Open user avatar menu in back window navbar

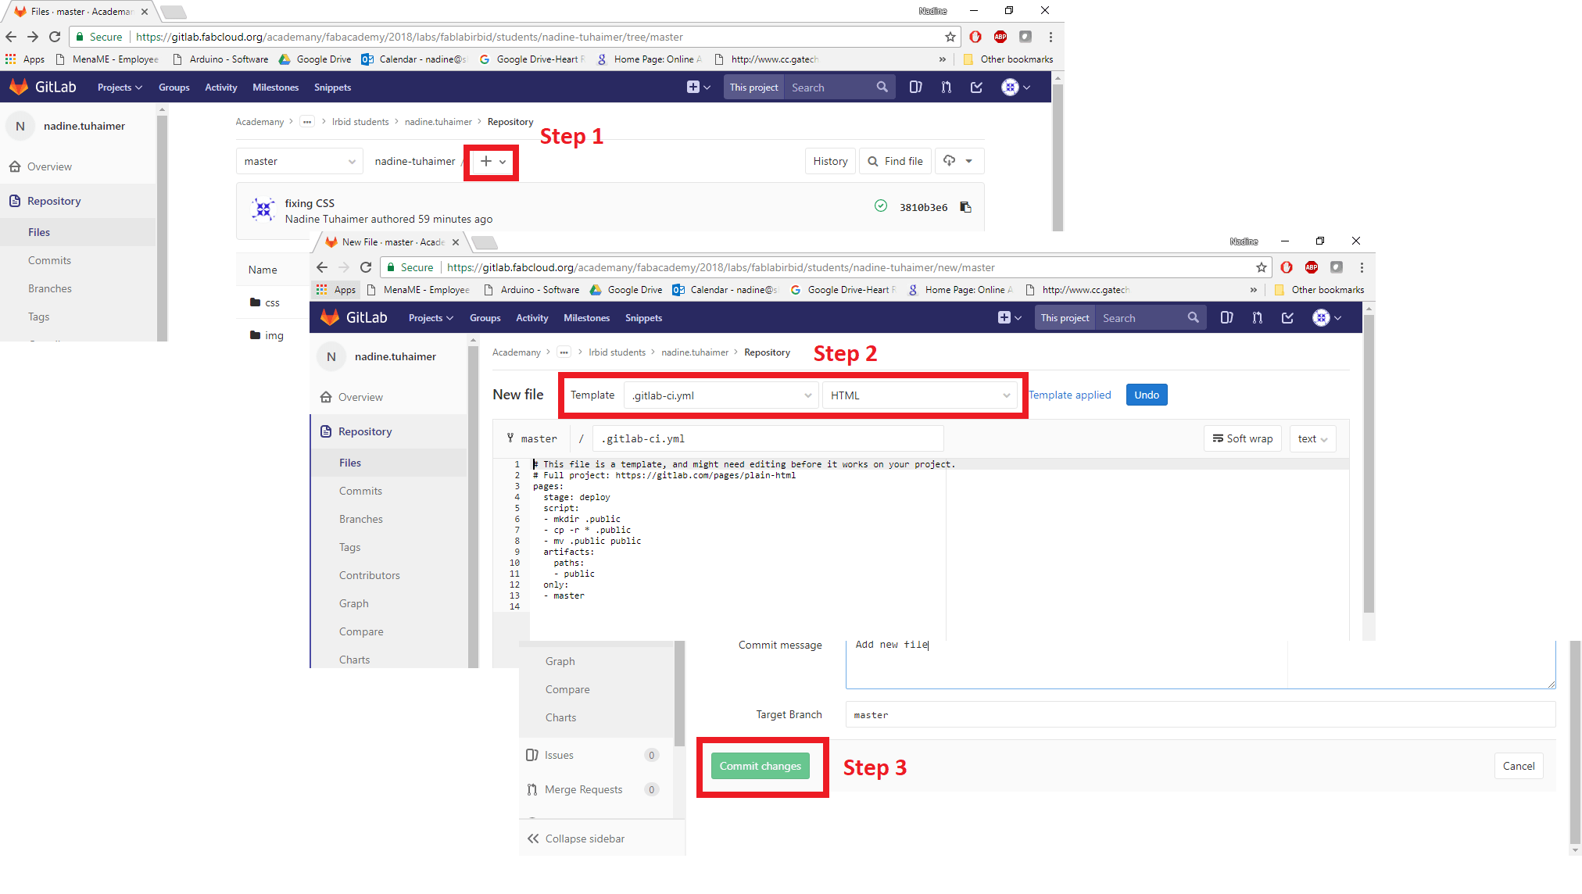pos(1015,88)
